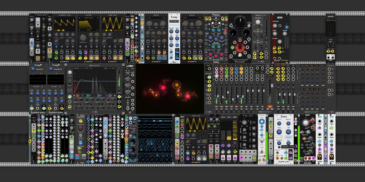Click the Chance knob on Poly Chances

80,128
